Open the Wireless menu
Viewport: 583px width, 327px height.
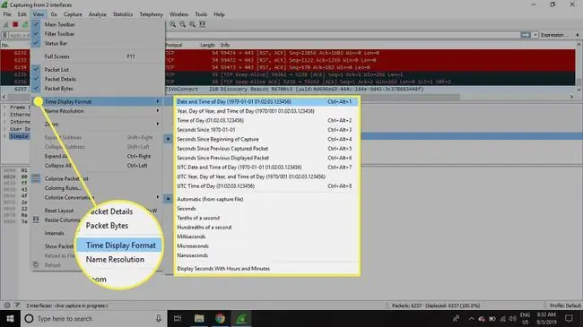(x=178, y=14)
